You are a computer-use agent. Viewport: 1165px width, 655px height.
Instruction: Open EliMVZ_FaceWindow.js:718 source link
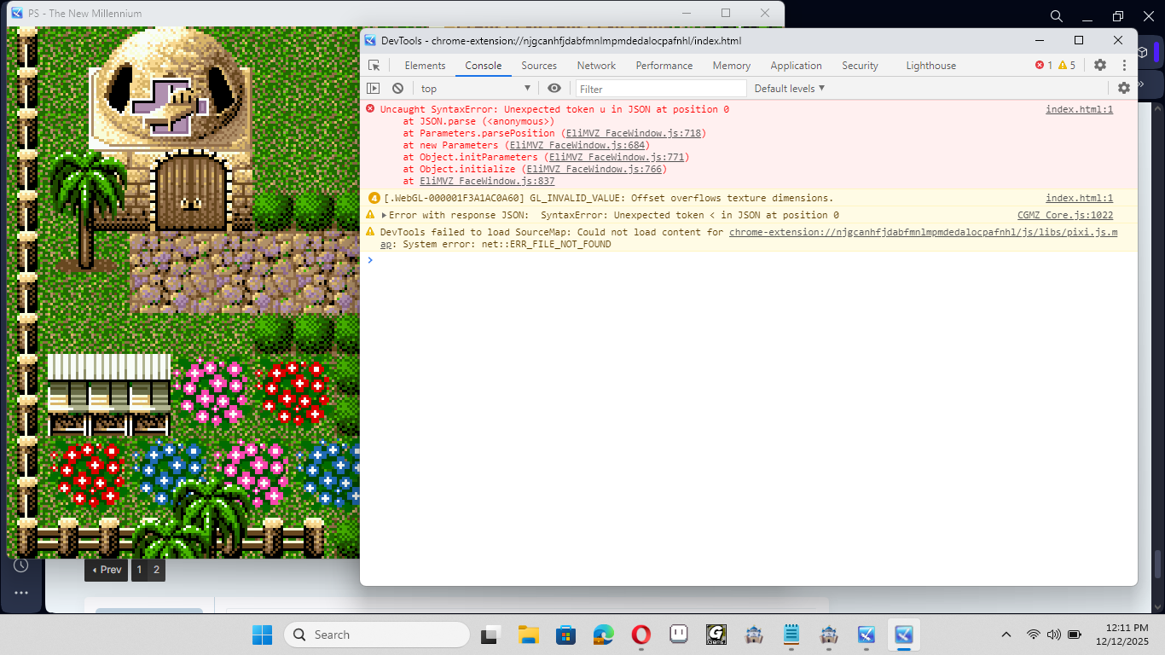click(x=633, y=133)
